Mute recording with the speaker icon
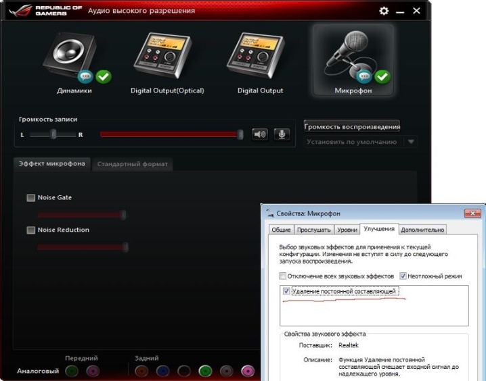The width and height of the screenshot is (486, 381). pyautogui.click(x=260, y=134)
